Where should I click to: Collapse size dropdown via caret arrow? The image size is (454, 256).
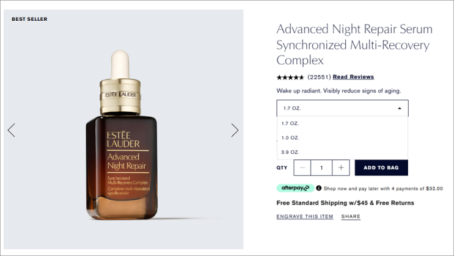click(400, 108)
